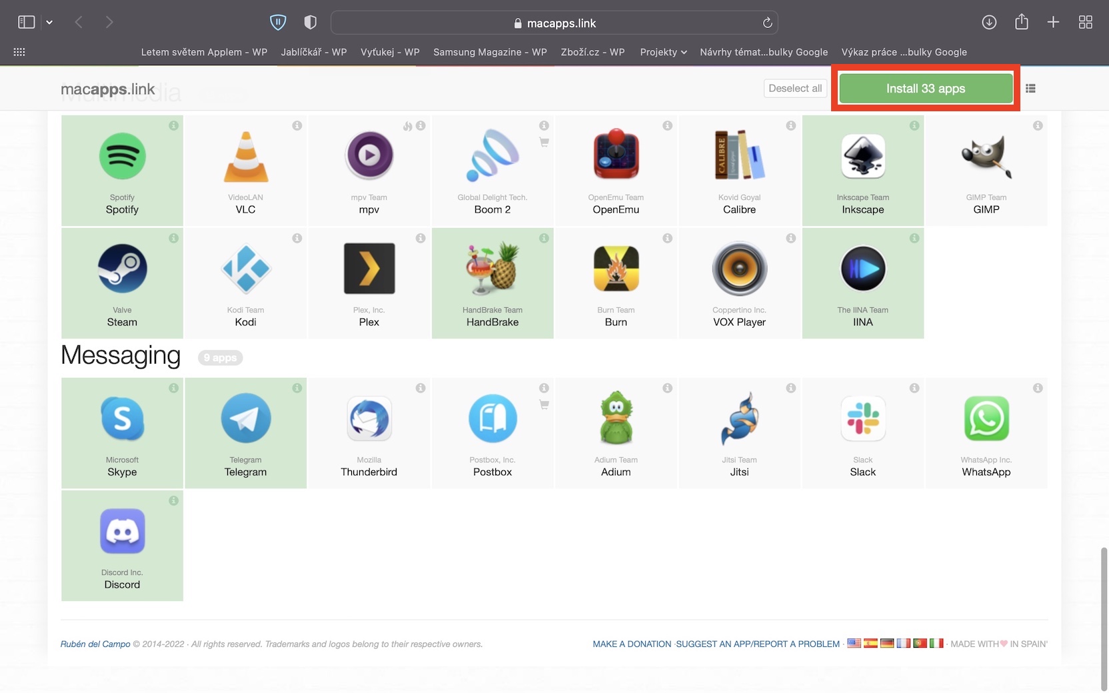Click the WhatsApp app icon

tap(986, 419)
